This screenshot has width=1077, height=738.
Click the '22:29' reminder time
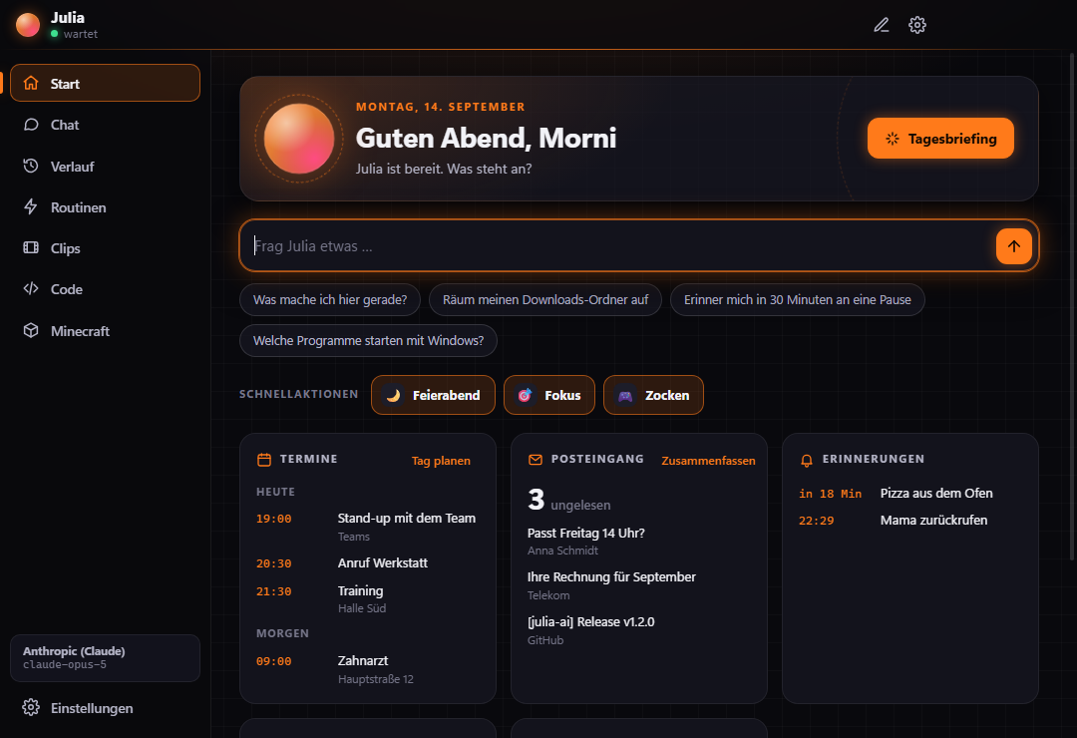[x=816, y=521]
